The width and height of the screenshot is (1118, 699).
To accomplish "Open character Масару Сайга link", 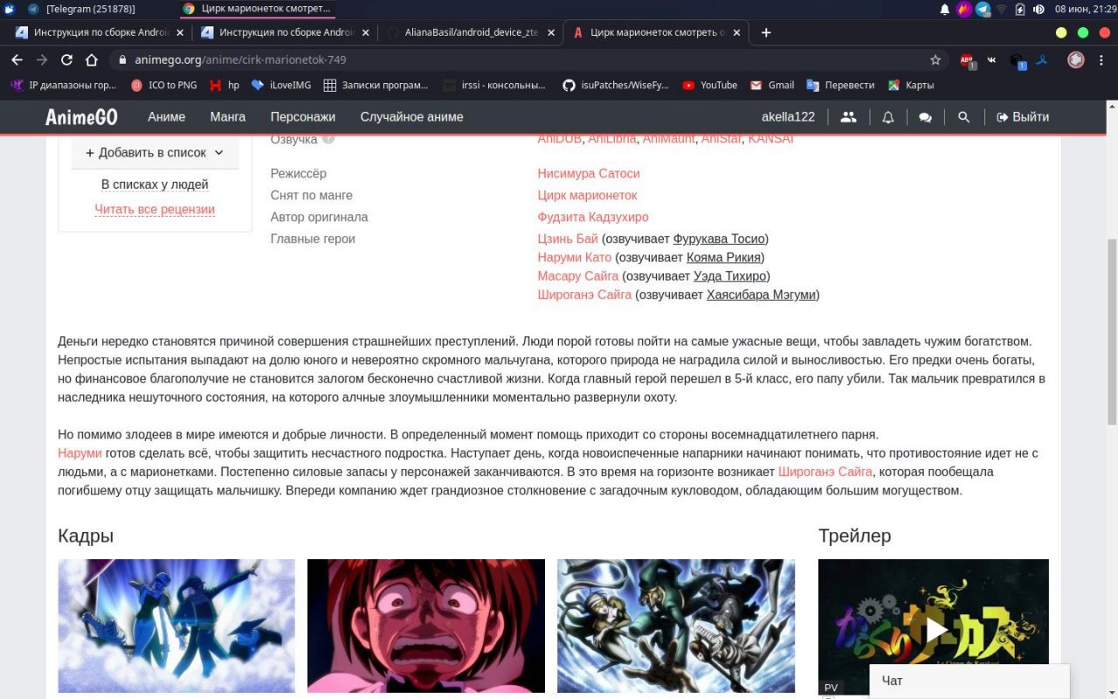I will [577, 277].
